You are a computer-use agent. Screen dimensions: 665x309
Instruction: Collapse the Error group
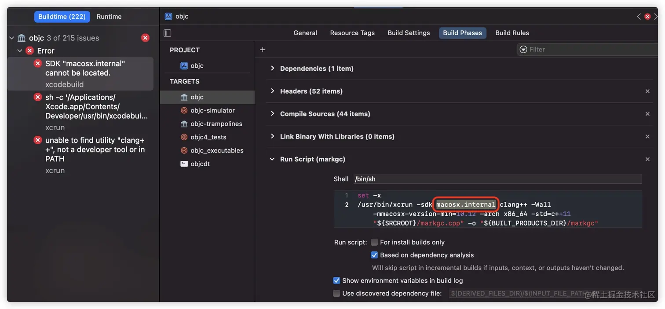click(19, 51)
